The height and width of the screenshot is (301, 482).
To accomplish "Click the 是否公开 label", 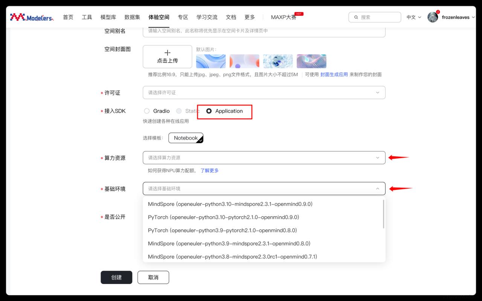I will click(115, 217).
